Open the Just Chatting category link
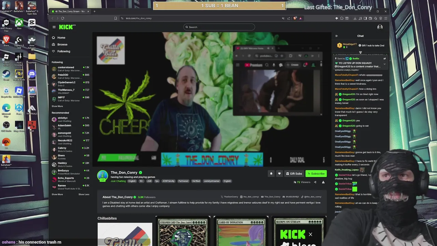 coord(118,181)
